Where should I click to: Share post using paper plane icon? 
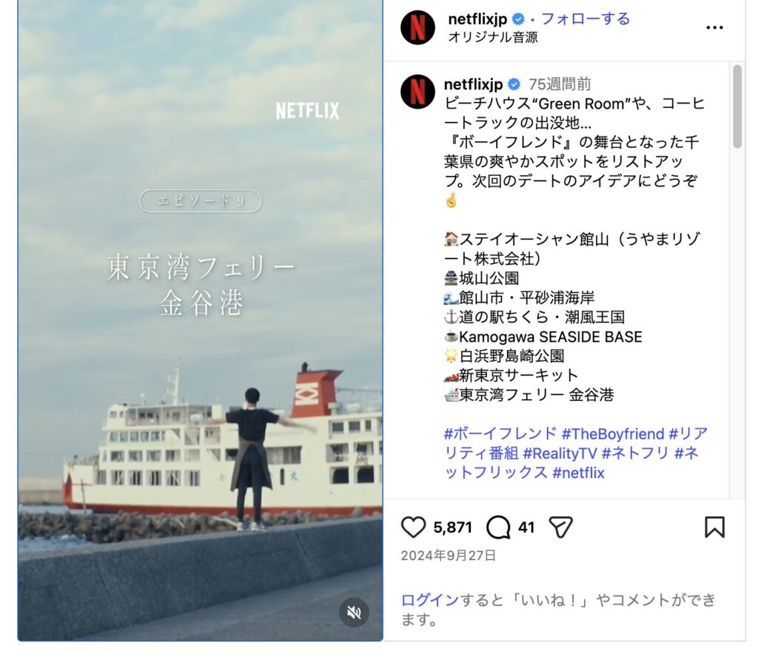(x=561, y=527)
